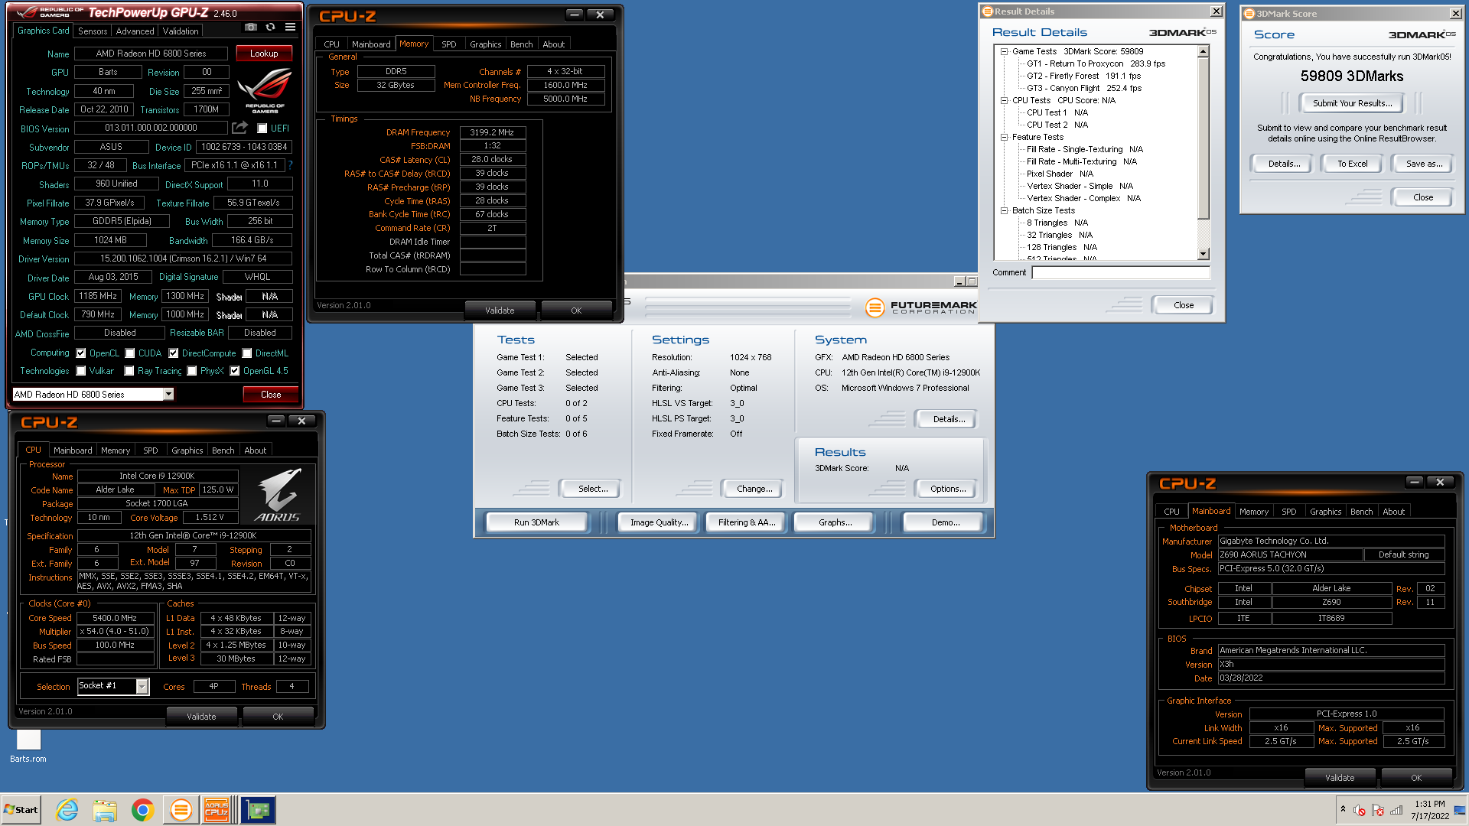Screen dimensions: 1469x826
Task: Open Windows Explorer from taskbar
Action: click(105, 810)
